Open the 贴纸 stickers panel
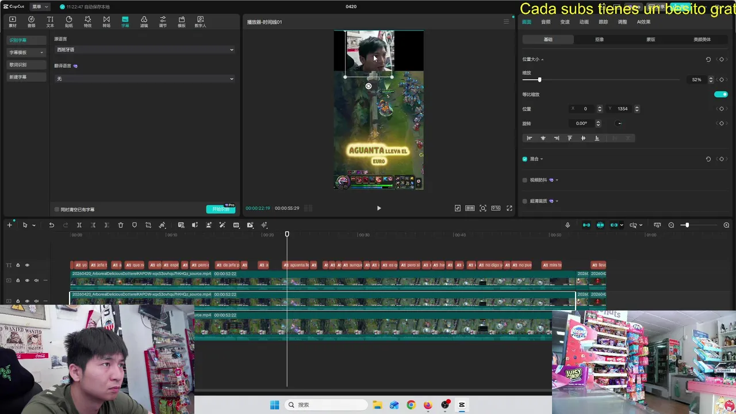The image size is (736, 414). pyautogui.click(x=69, y=22)
